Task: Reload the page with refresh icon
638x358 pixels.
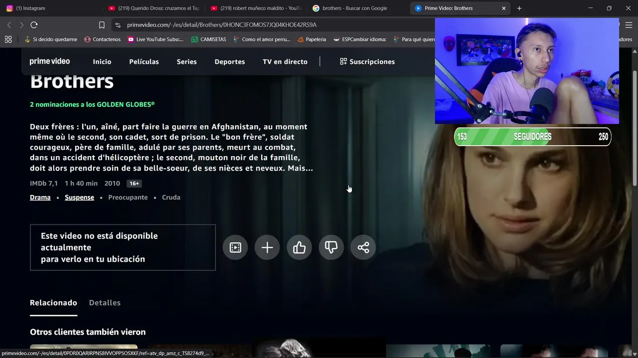Action: click(x=34, y=25)
